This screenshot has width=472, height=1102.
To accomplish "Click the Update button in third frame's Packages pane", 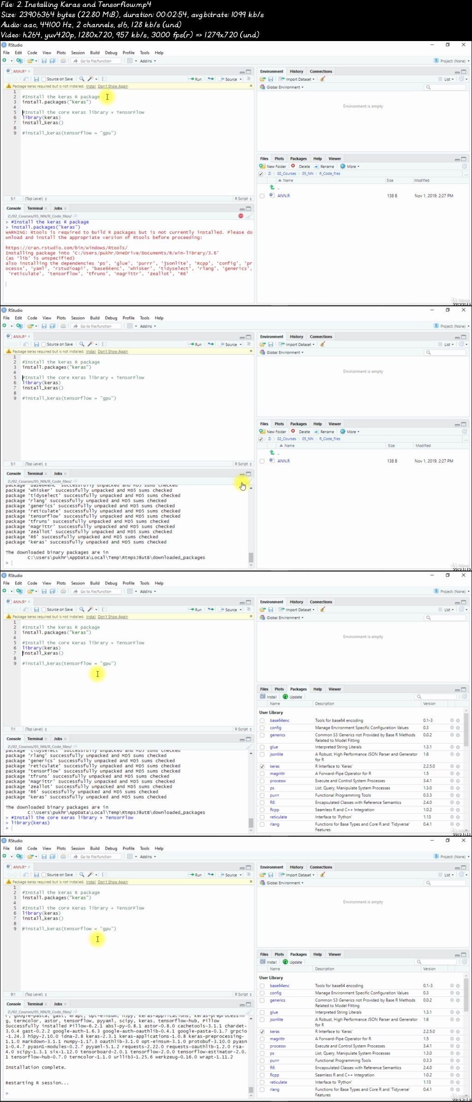I will [293, 697].
